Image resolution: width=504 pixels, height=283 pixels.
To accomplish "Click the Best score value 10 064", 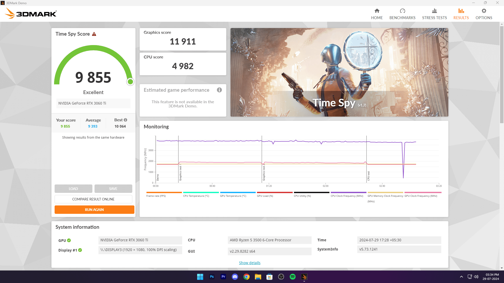I will pyautogui.click(x=120, y=126).
